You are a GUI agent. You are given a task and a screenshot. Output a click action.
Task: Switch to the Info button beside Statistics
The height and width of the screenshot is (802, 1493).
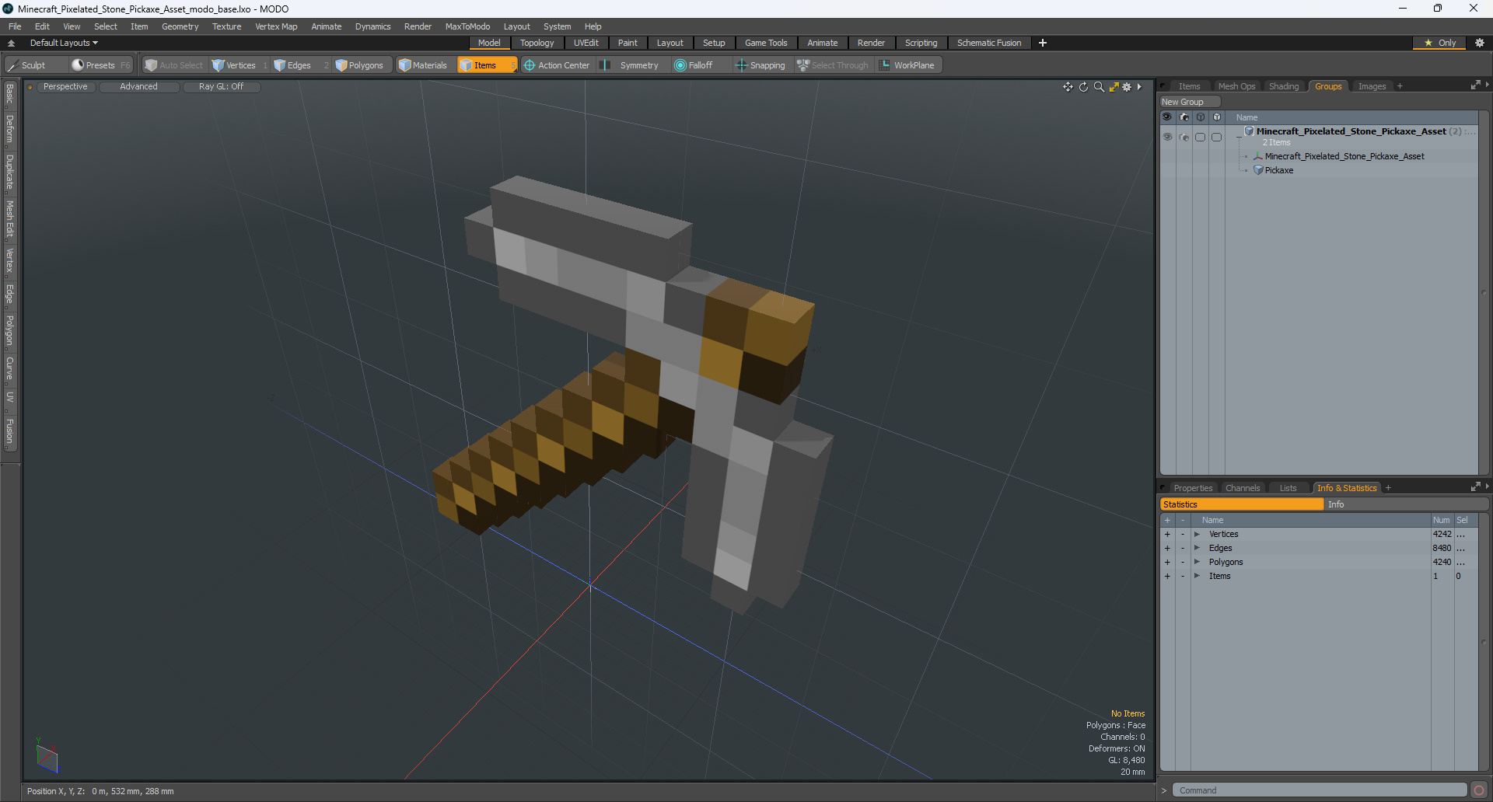pyautogui.click(x=1406, y=504)
